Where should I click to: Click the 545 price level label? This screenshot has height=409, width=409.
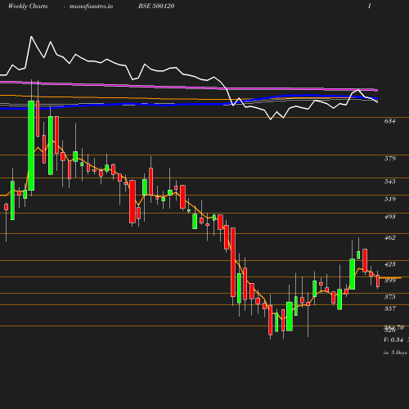389,182
